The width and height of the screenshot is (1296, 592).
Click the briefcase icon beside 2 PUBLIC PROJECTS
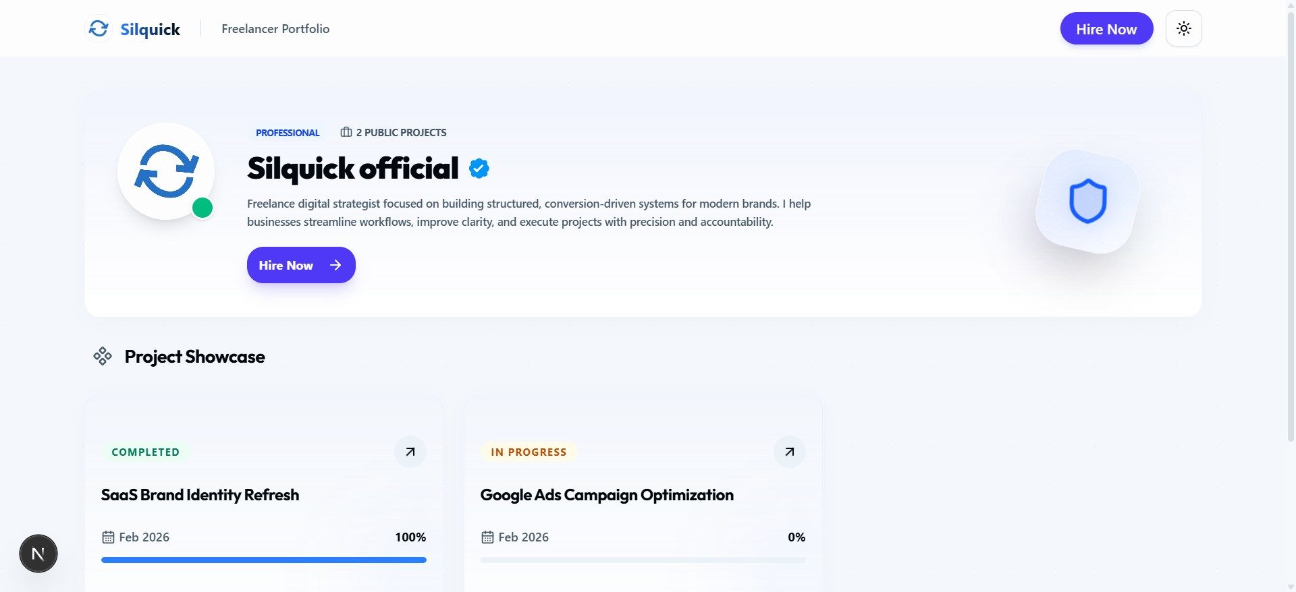click(346, 132)
